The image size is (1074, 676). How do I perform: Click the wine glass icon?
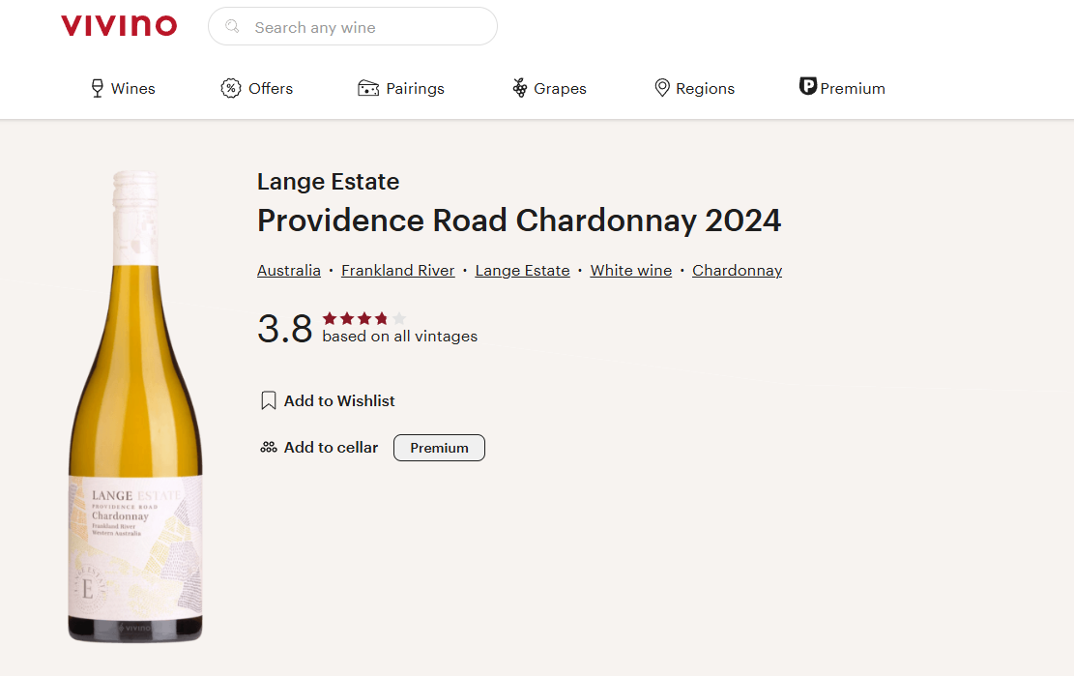[x=97, y=89]
